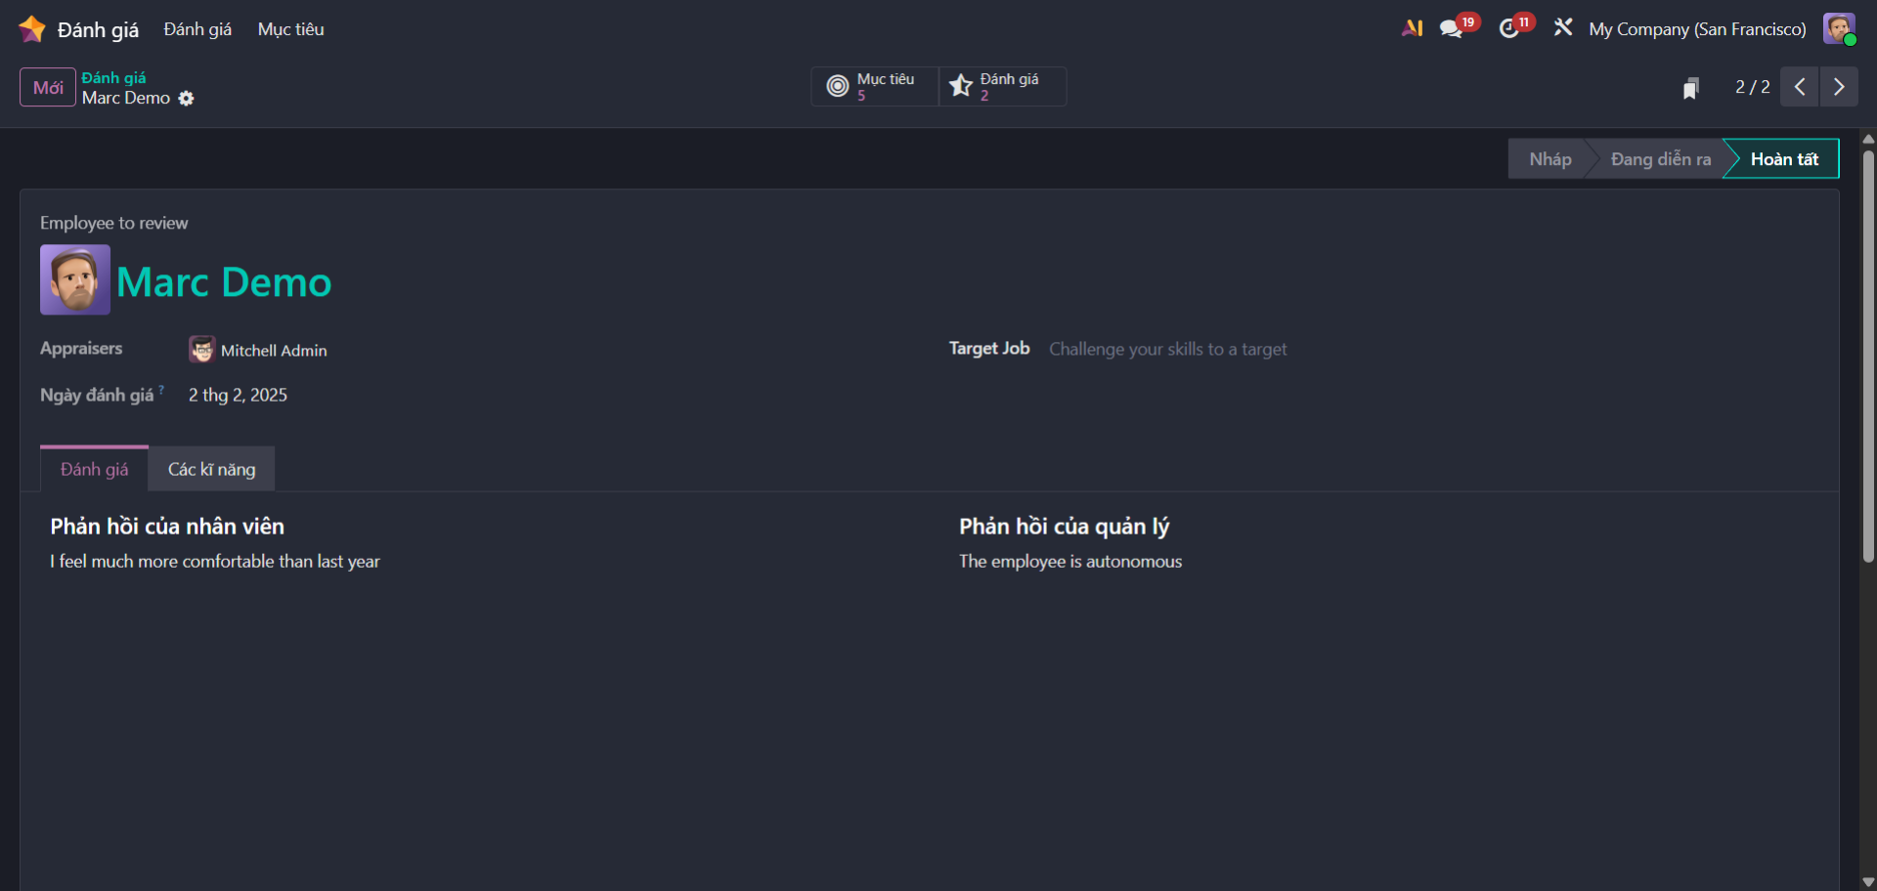Click the Mới button to create appraisal
This screenshot has width=1877, height=891.
[x=48, y=87]
